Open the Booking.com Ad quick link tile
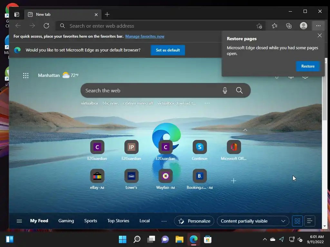This screenshot has width=330, height=247. [199, 179]
